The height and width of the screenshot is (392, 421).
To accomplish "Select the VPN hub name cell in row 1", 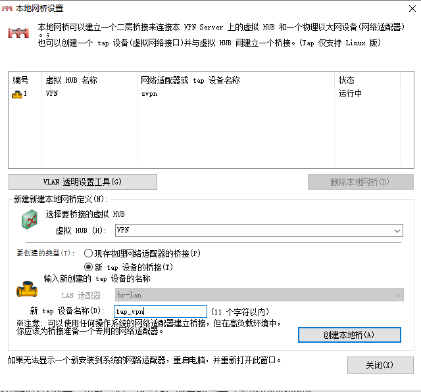I will point(52,93).
